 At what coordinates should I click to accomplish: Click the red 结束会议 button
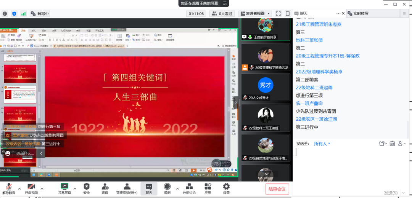pyautogui.click(x=277, y=189)
